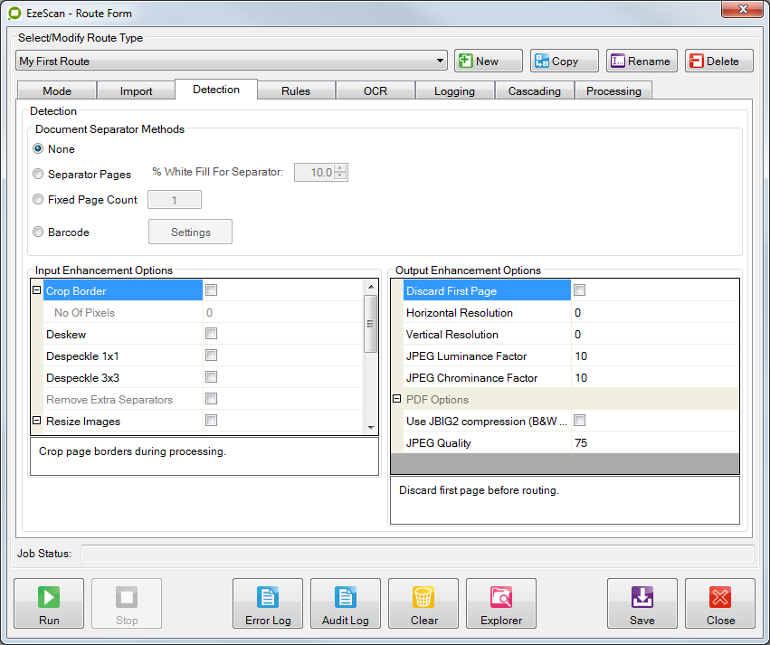Launch the Explorer folder search

tap(501, 603)
